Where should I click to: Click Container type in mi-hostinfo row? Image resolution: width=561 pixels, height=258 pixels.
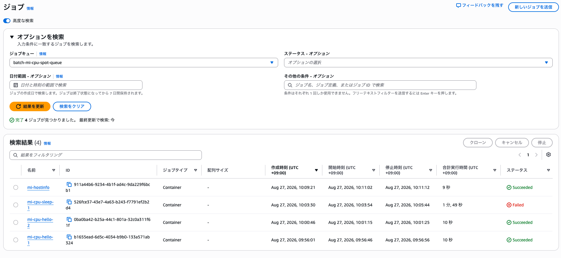tap(172, 187)
